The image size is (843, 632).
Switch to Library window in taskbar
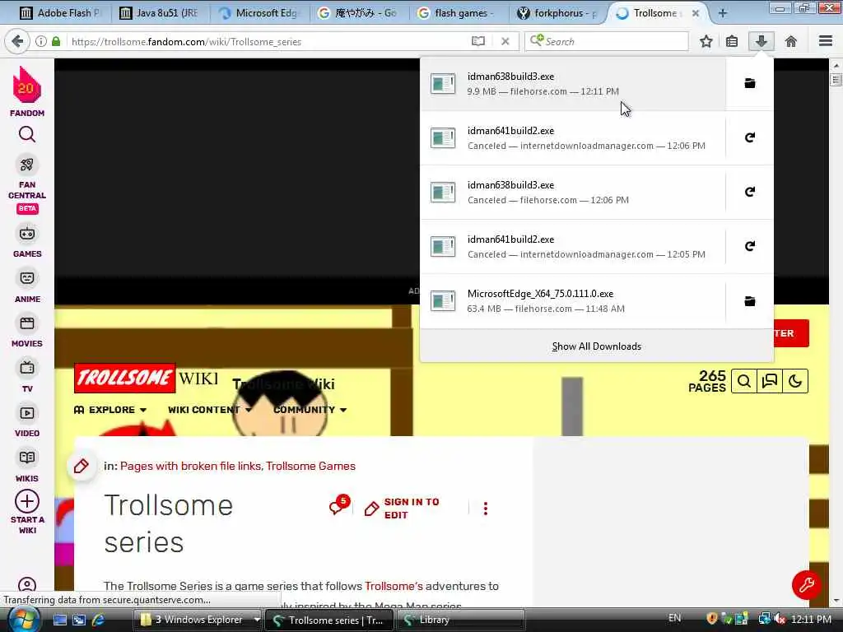pyautogui.click(x=461, y=620)
